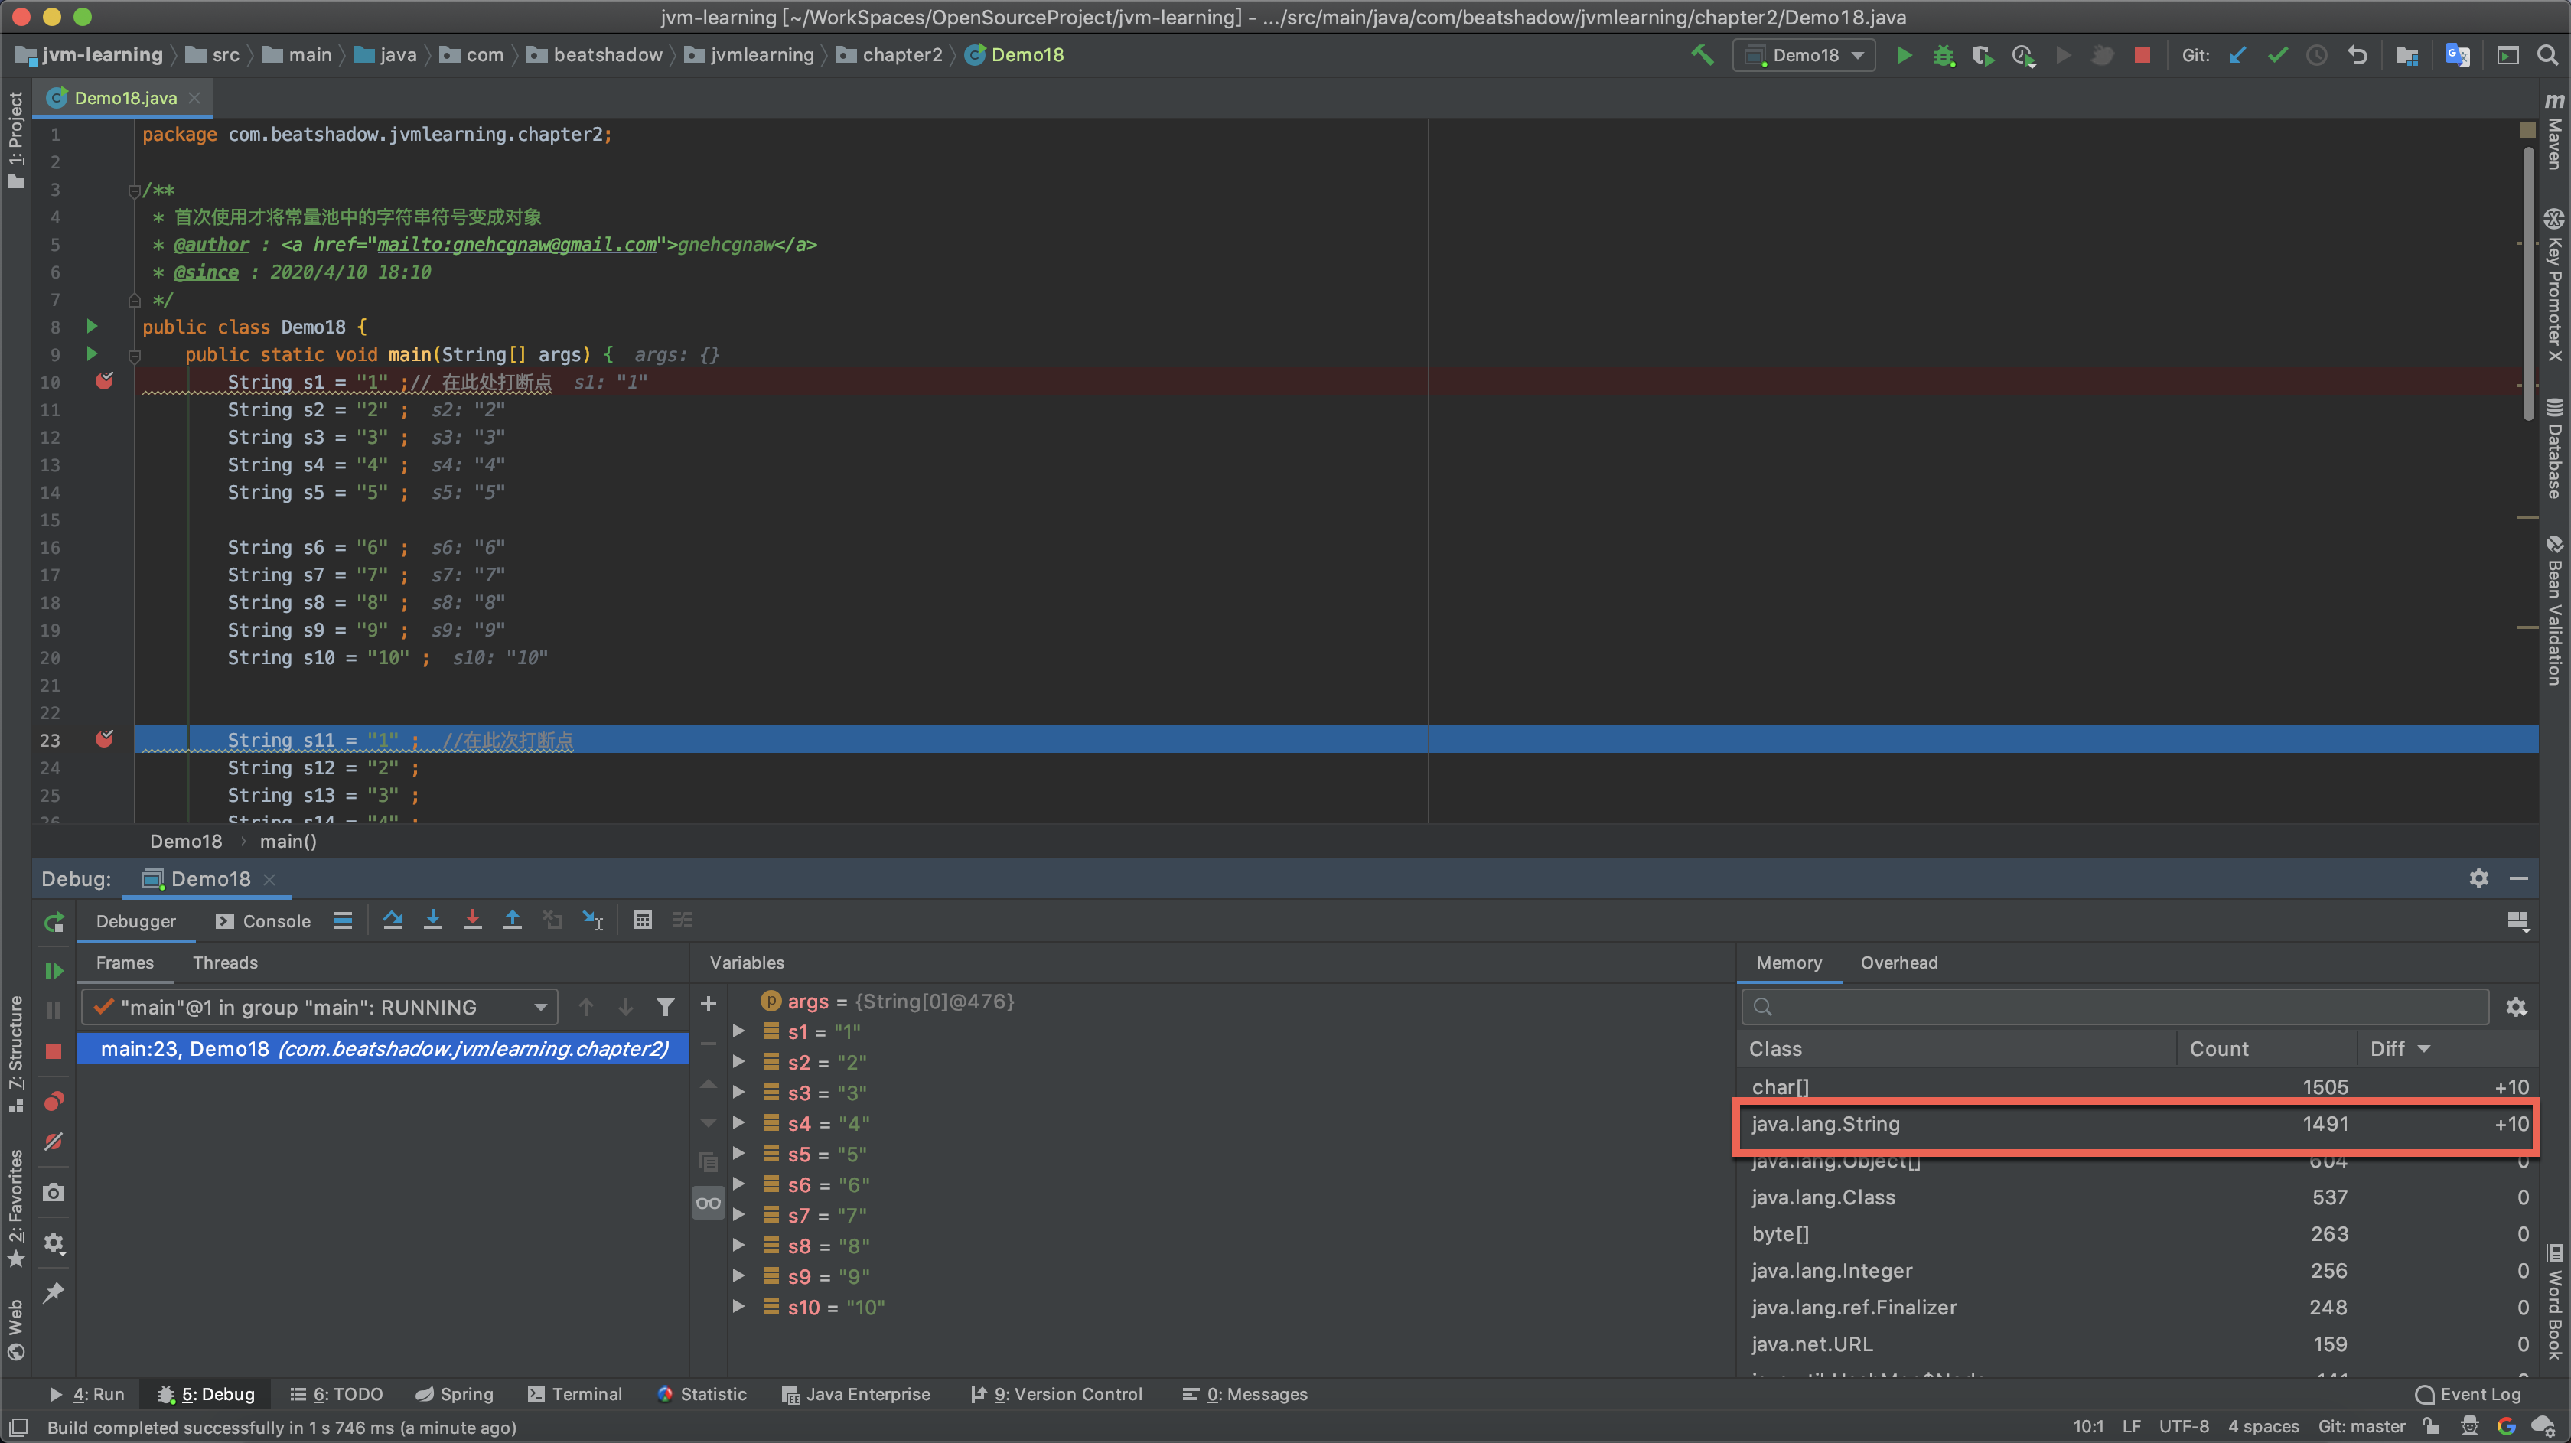Stop the running process in main toolbar

click(2142, 55)
